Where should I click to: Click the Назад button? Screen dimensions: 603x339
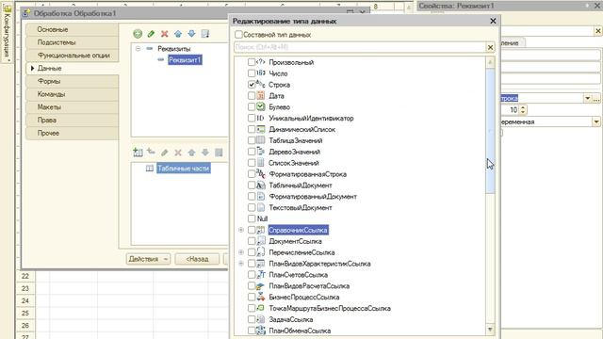click(197, 259)
